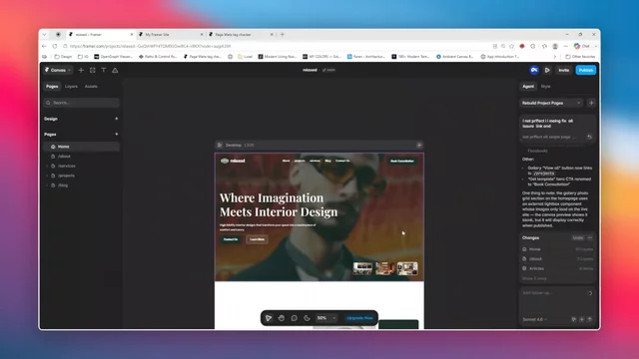Choose the Text tool in top toolbar
Image resolution: width=639 pixels, height=359 pixels.
104,70
